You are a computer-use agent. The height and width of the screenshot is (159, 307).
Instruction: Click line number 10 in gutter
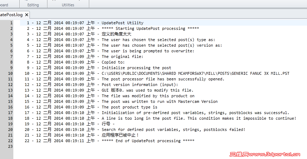click(x=11, y=73)
